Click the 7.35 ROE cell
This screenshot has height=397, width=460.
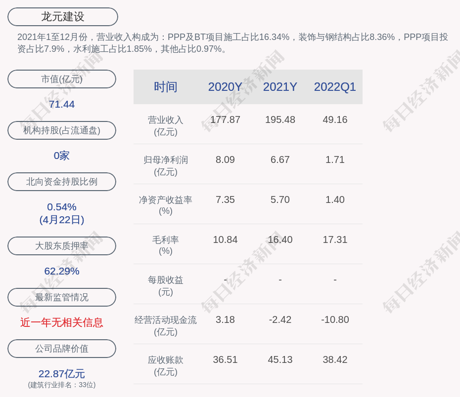[225, 199]
